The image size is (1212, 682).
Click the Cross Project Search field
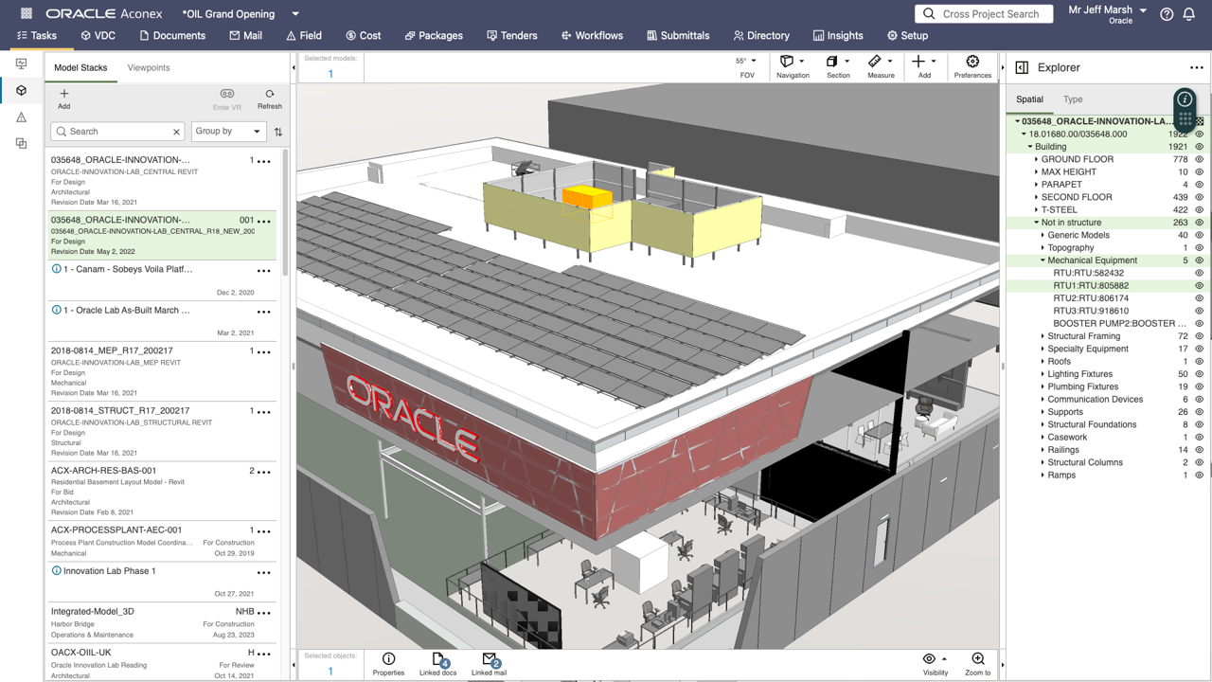point(983,13)
